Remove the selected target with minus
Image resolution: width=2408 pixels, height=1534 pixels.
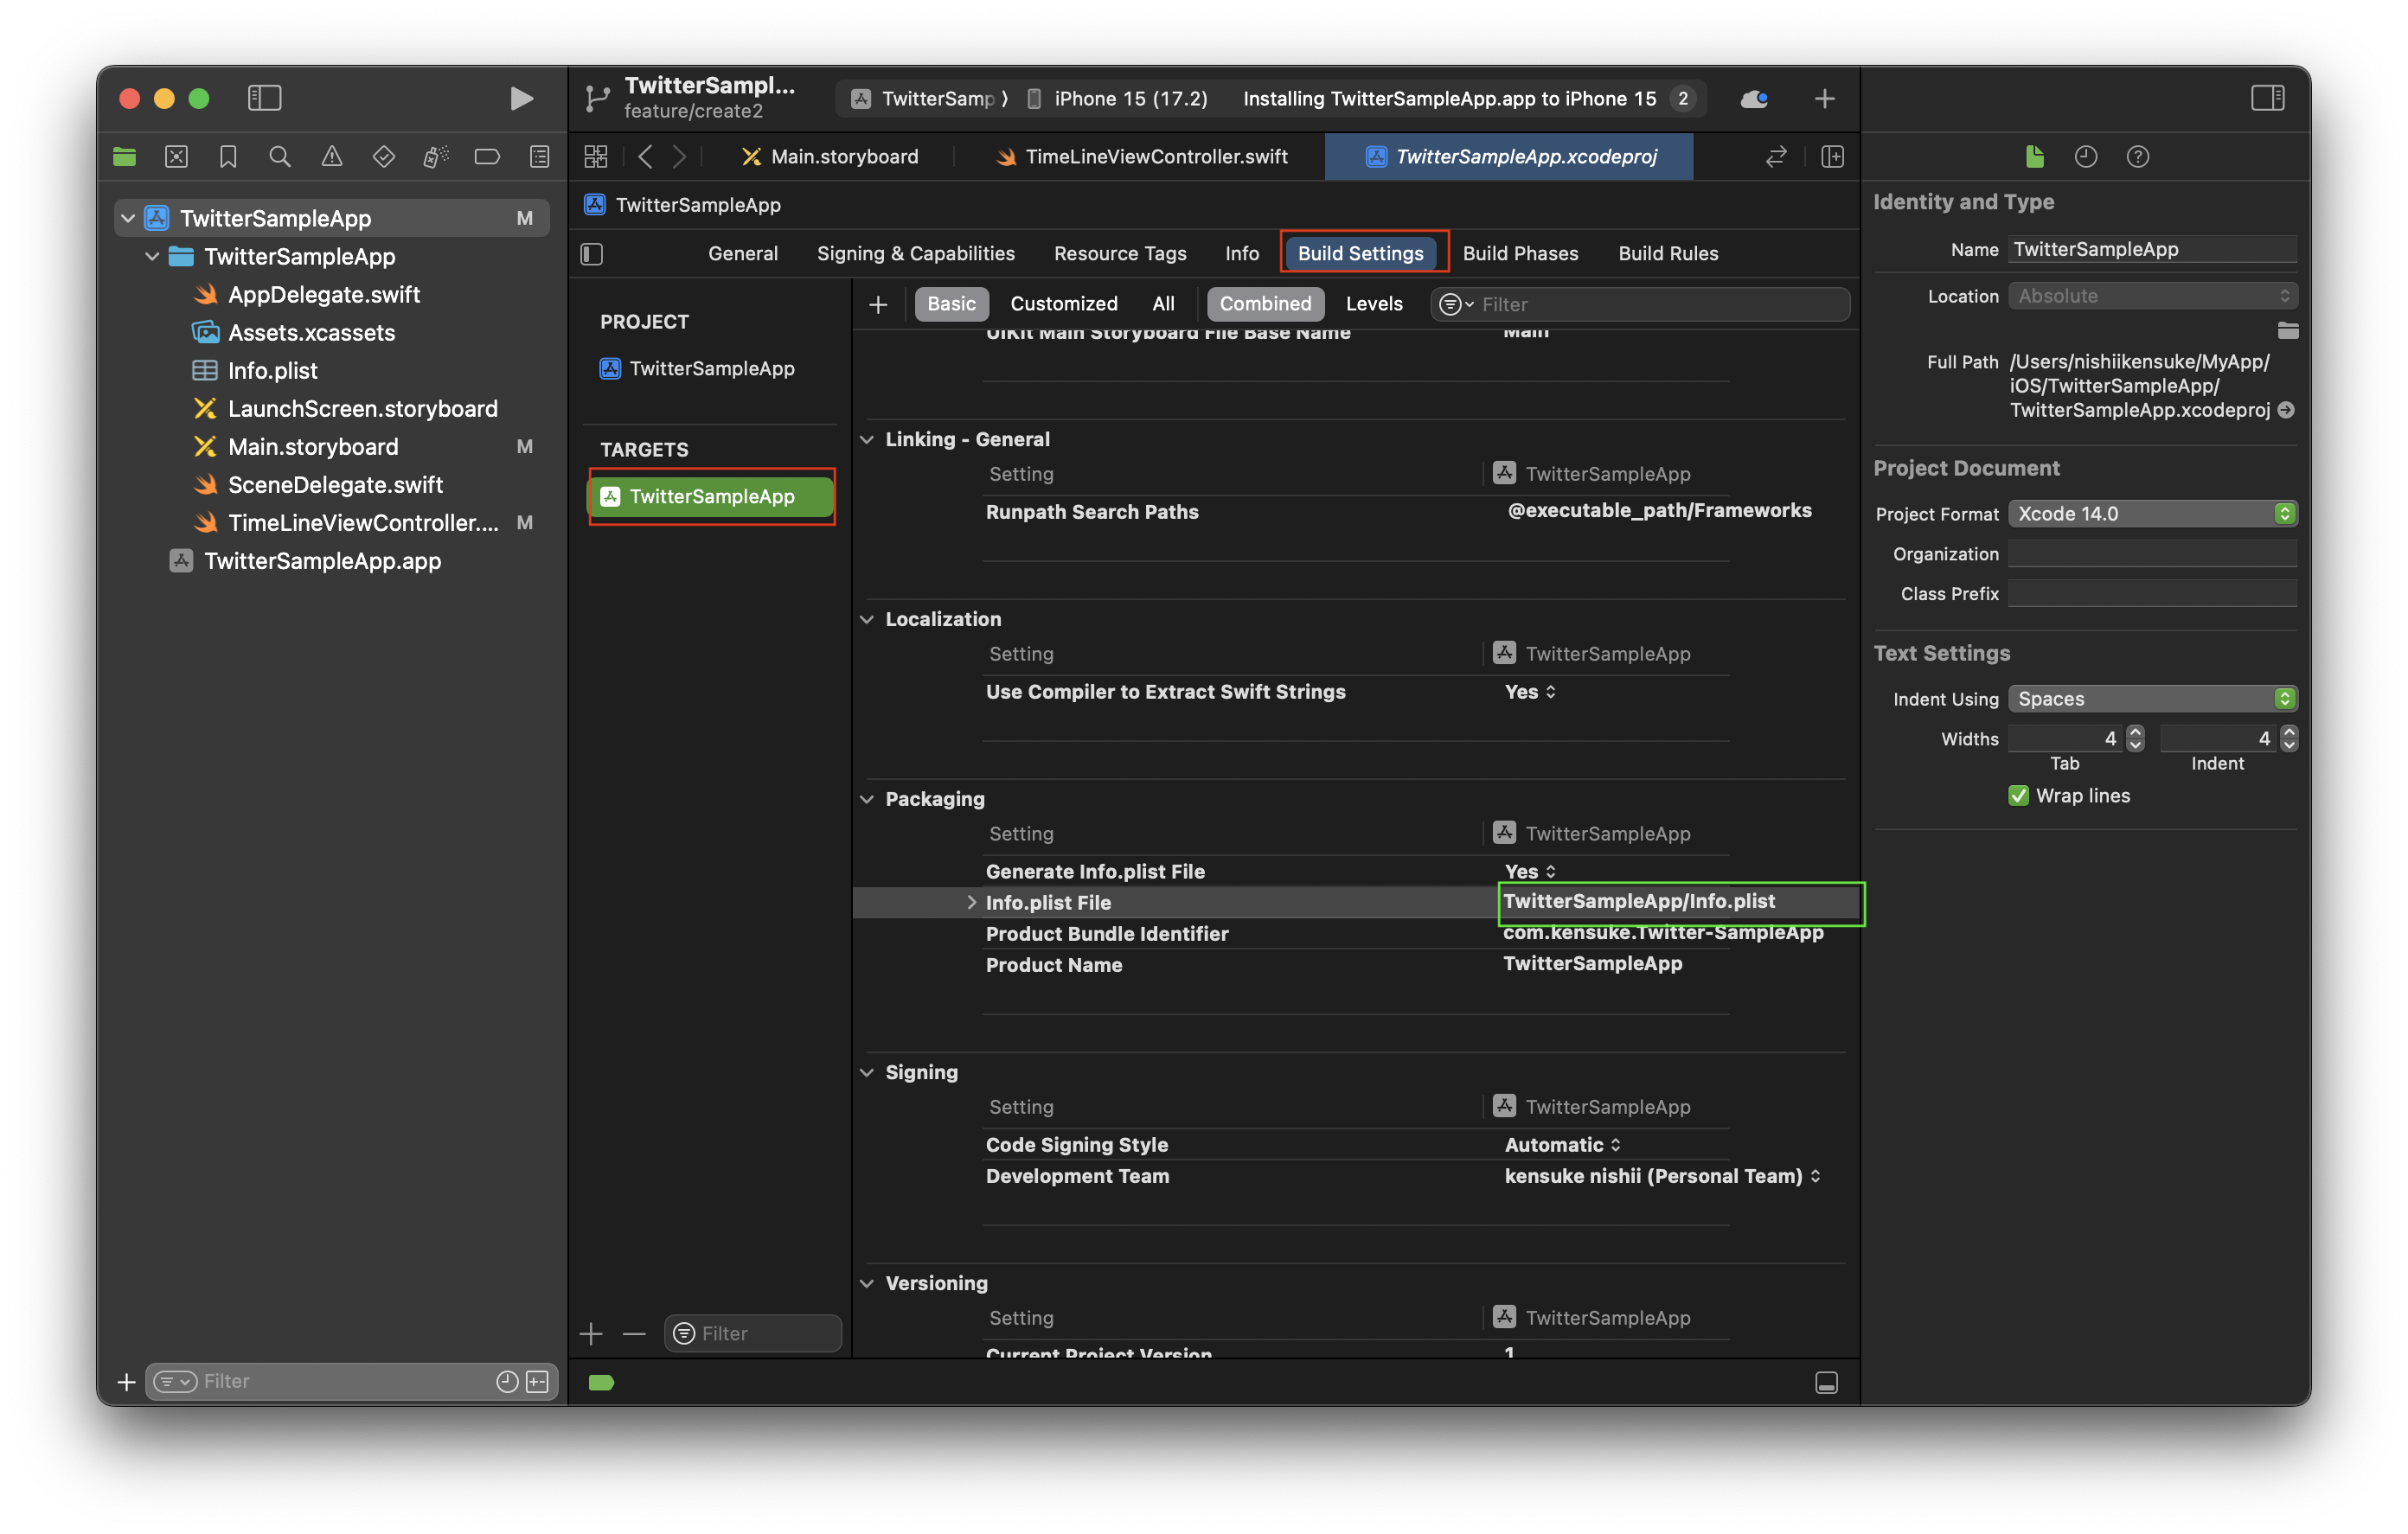click(634, 1333)
